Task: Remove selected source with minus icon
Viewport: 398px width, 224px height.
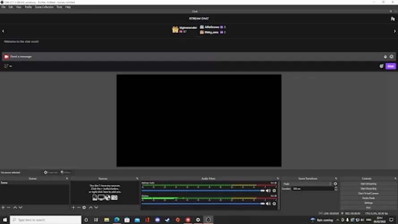Action: pyautogui.click(x=79, y=207)
